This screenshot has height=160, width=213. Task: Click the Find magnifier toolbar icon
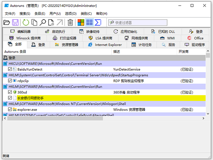(43, 22)
